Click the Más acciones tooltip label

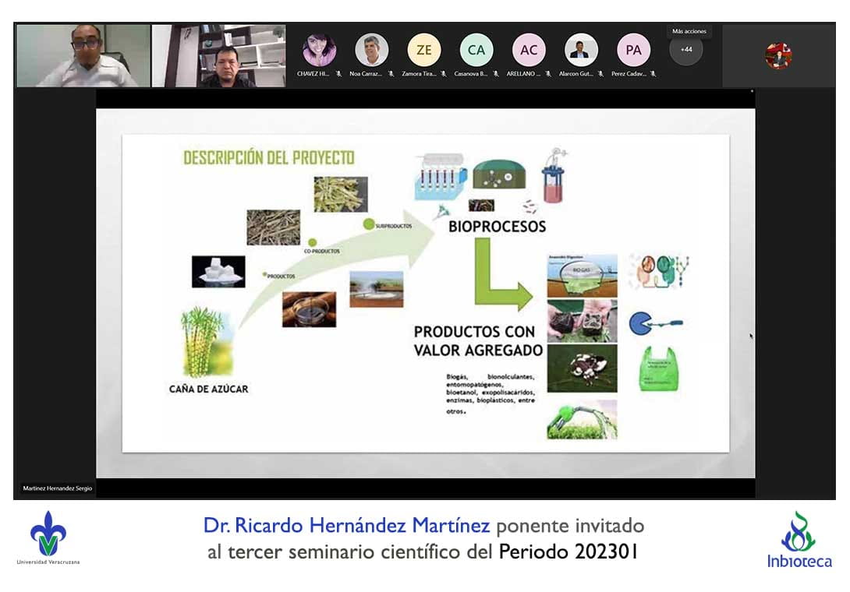pyautogui.click(x=689, y=32)
